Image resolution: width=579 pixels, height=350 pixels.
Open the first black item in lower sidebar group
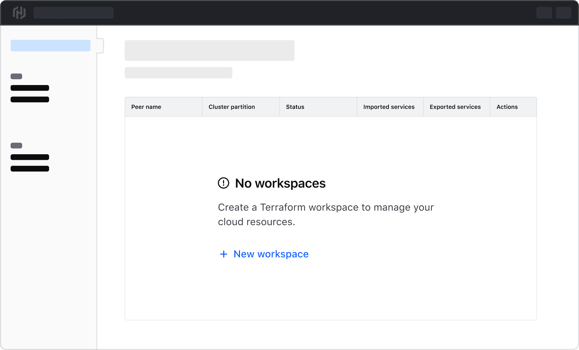[30, 157]
